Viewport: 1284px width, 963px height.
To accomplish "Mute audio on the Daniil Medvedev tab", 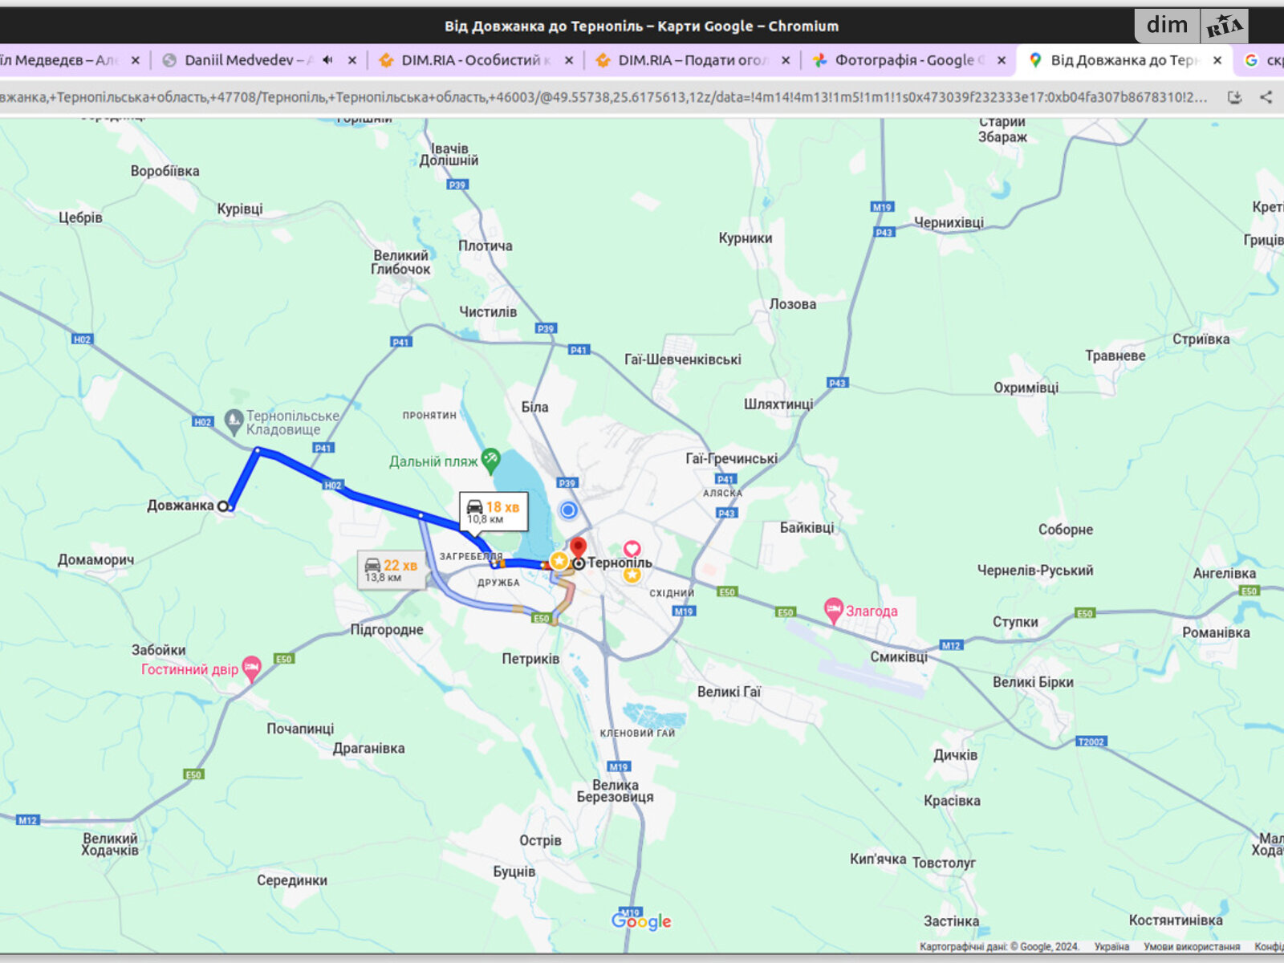I will (x=327, y=60).
